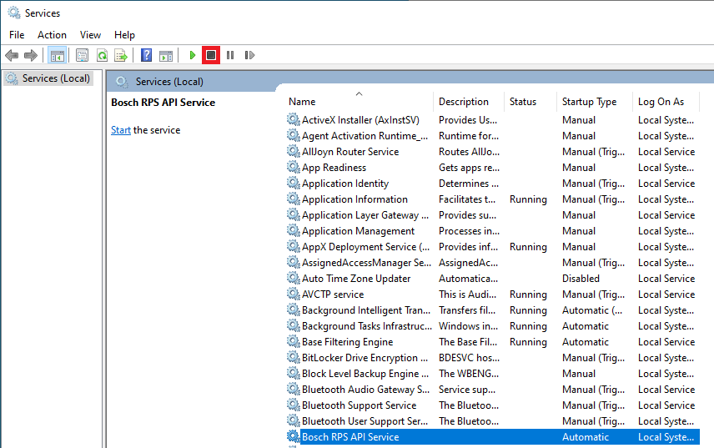Click the Start Service play icon
The image size is (714, 448).
(x=193, y=55)
